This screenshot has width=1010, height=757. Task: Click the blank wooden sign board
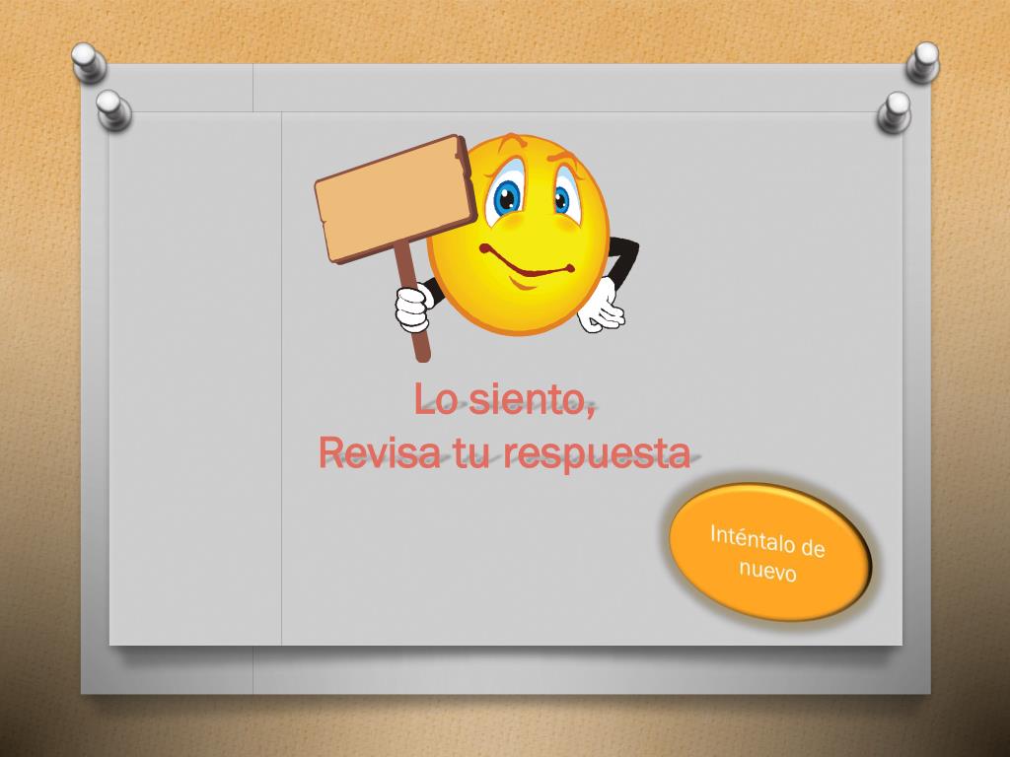pos(397,199)
